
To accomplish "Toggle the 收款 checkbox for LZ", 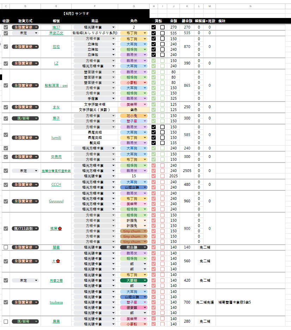I will (6, 63).
